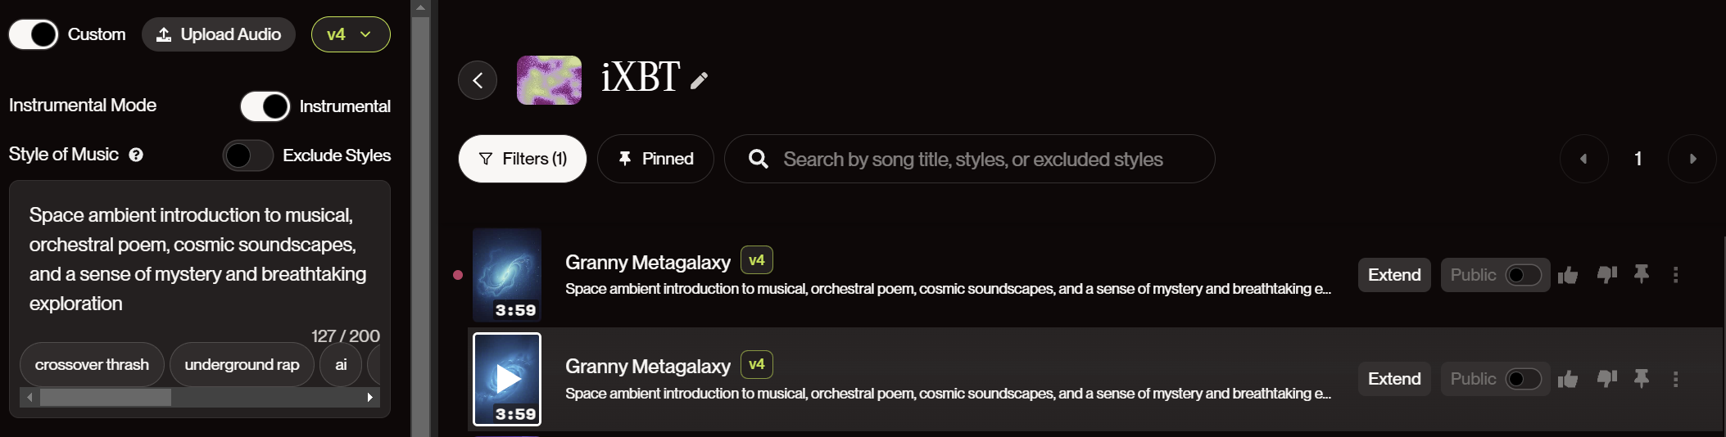Open more options for the second track

[1675, 379]
